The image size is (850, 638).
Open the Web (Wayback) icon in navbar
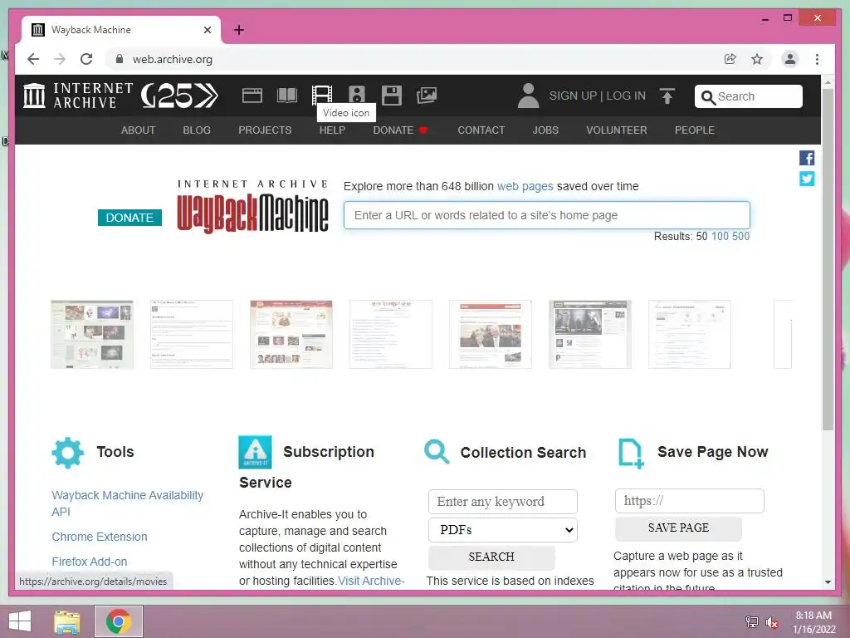252,96
